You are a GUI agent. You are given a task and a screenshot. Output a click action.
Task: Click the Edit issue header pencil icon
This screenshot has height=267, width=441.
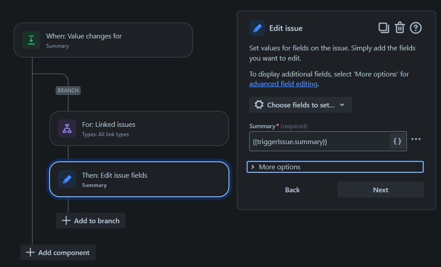257,28
